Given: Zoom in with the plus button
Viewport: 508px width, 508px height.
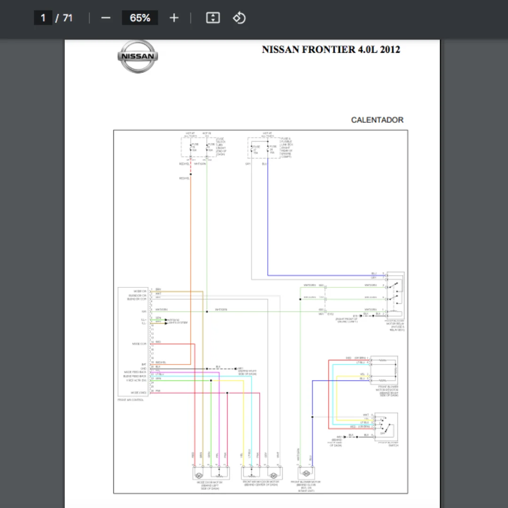Looking at the screenshot, I should (x=174, y=18).
